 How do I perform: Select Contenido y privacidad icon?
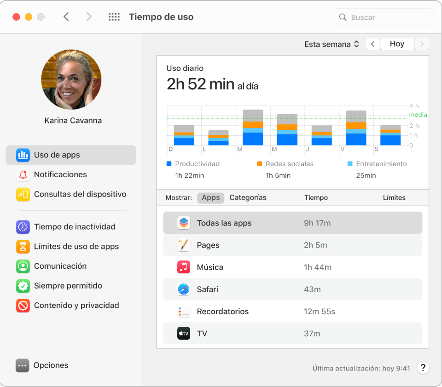23,306
